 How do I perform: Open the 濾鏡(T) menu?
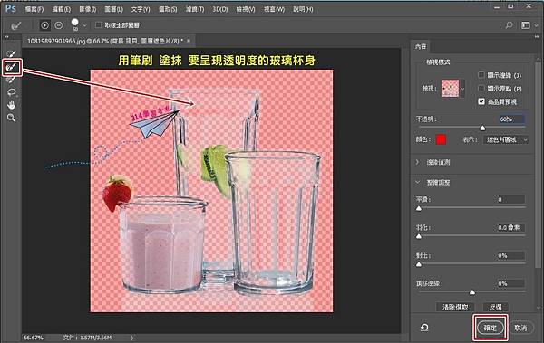(195, 9)
